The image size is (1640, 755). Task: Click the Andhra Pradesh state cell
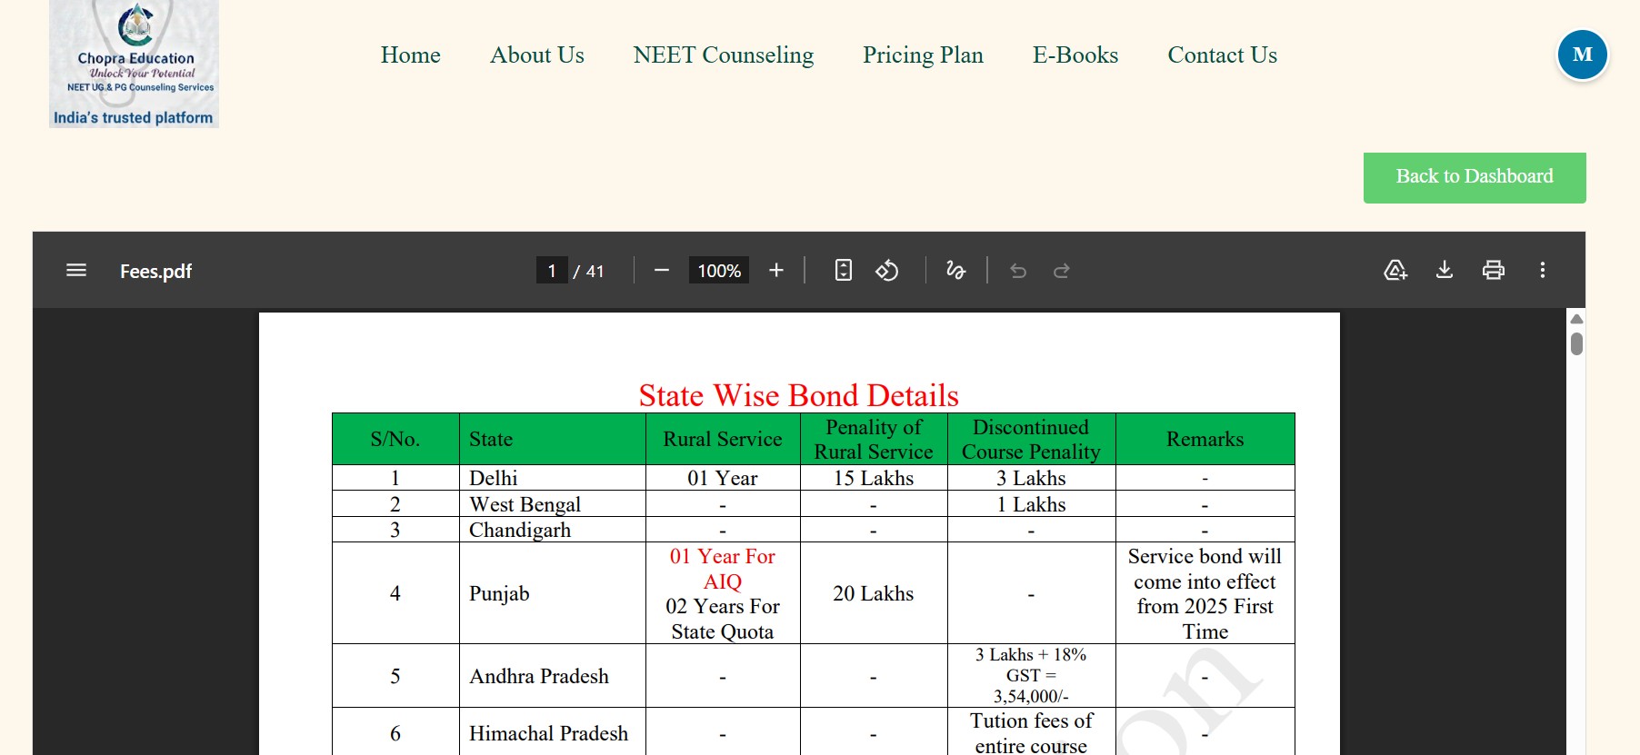pos(553,676)
